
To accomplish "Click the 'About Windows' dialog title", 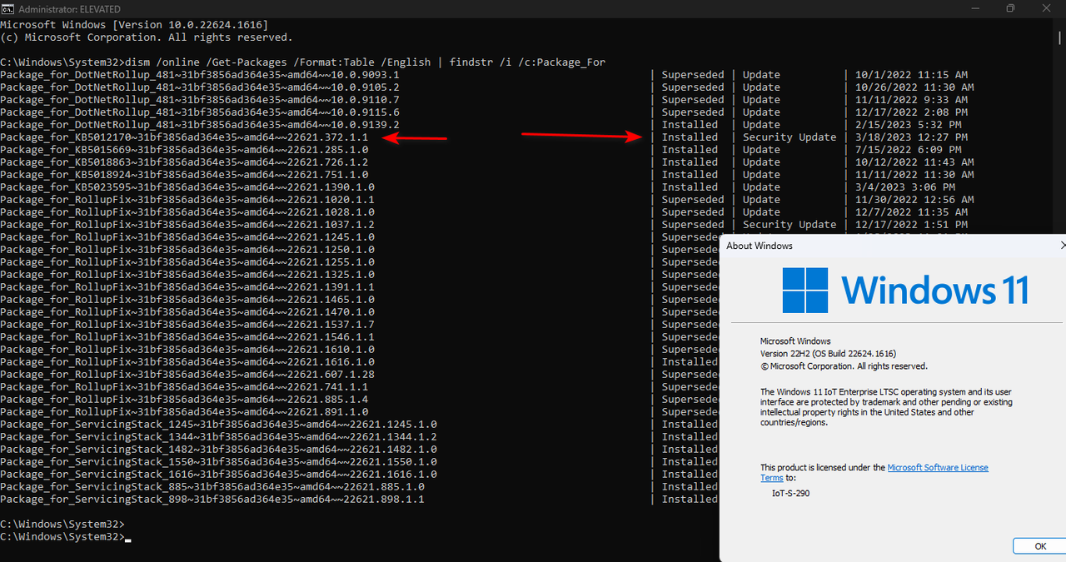I will [x=760, y=246].
